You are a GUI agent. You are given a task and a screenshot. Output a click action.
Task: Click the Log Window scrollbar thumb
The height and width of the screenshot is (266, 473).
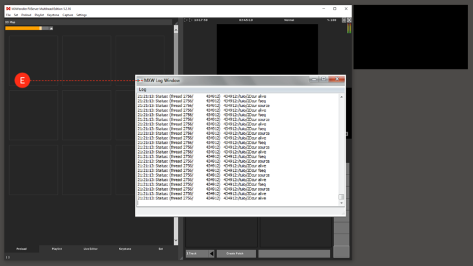pyautogui.click(x=341, y=197)
